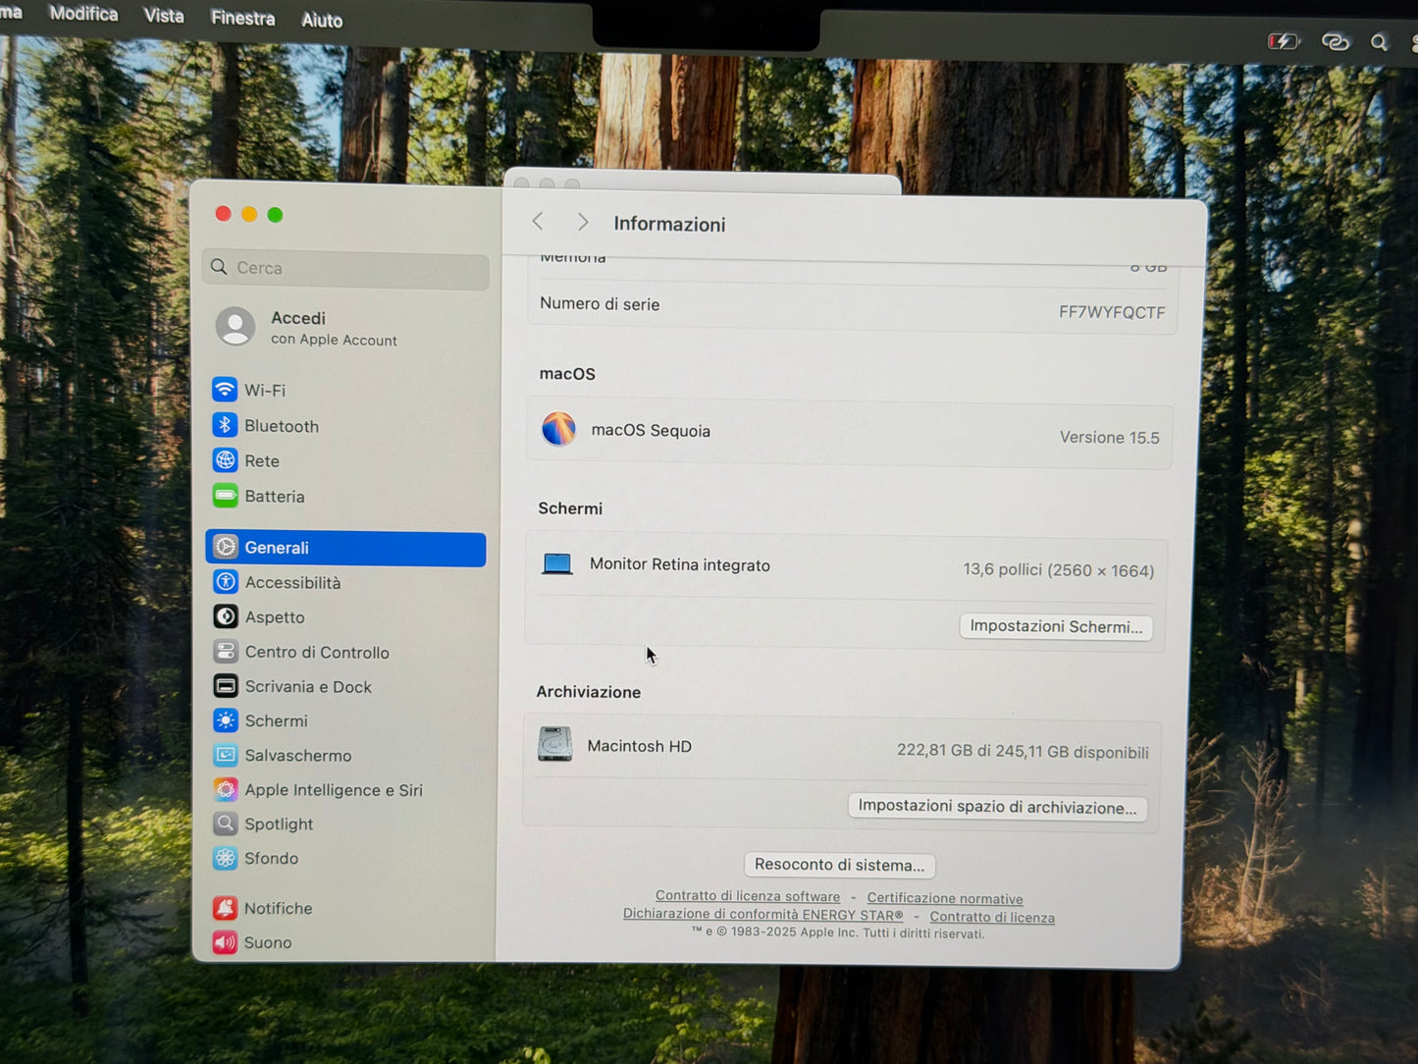Open Spotlight search in menu bar
The image size is (1418, 1064).
1379,42
